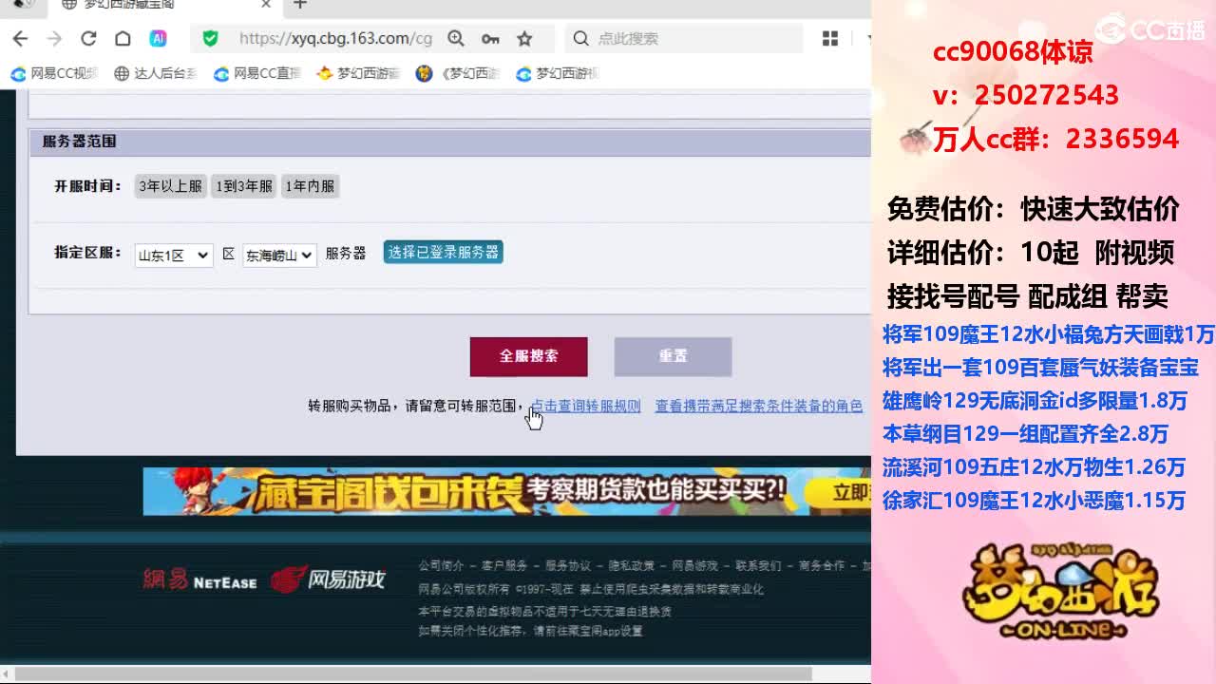
Task: Open the 网易CC视频 bookmark
Action: coord(54,73)
